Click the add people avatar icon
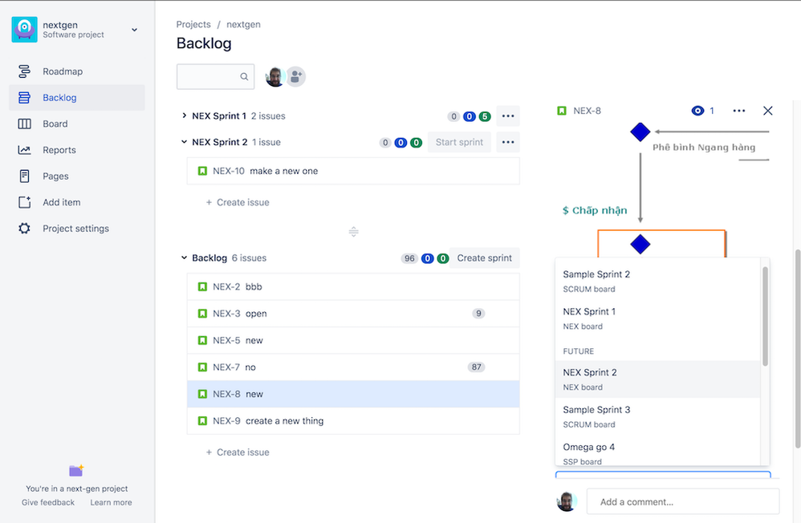The height and width of the screenshot is (523, 801). coord(295,77)
